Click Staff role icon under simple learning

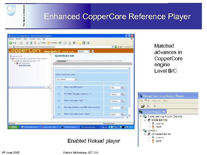[x=153, y=127]
